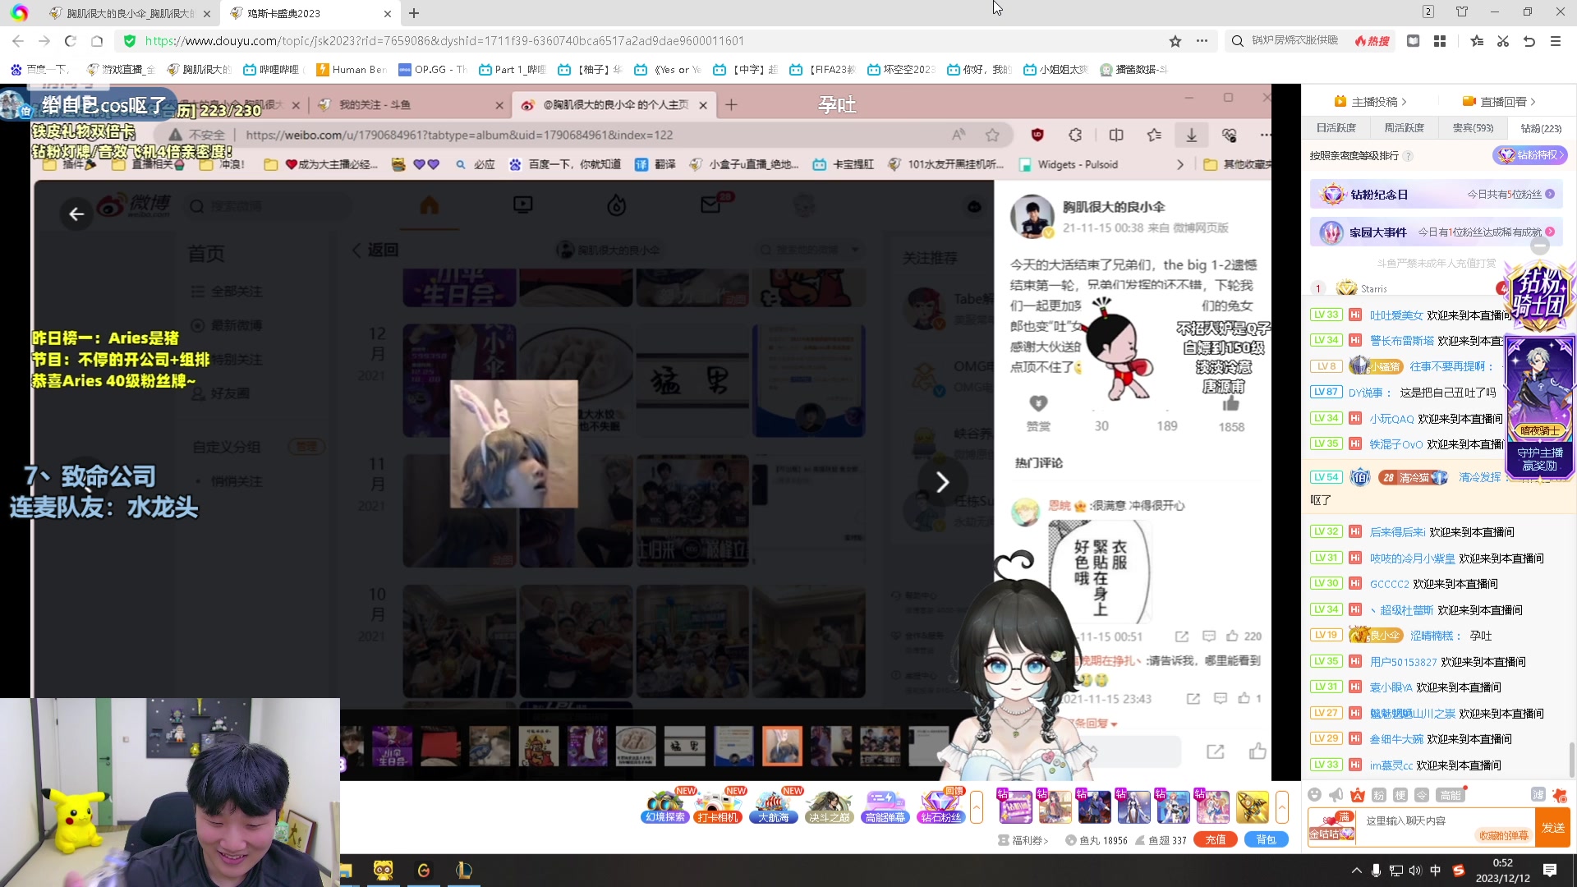Click the 粉 fan danmaku icon
The height and width of the screenshot is (887, 1577).
(x=1379, y=794)
